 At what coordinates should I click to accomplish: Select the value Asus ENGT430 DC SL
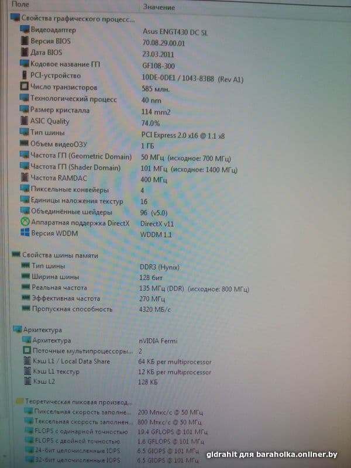[x=175, y=32]
